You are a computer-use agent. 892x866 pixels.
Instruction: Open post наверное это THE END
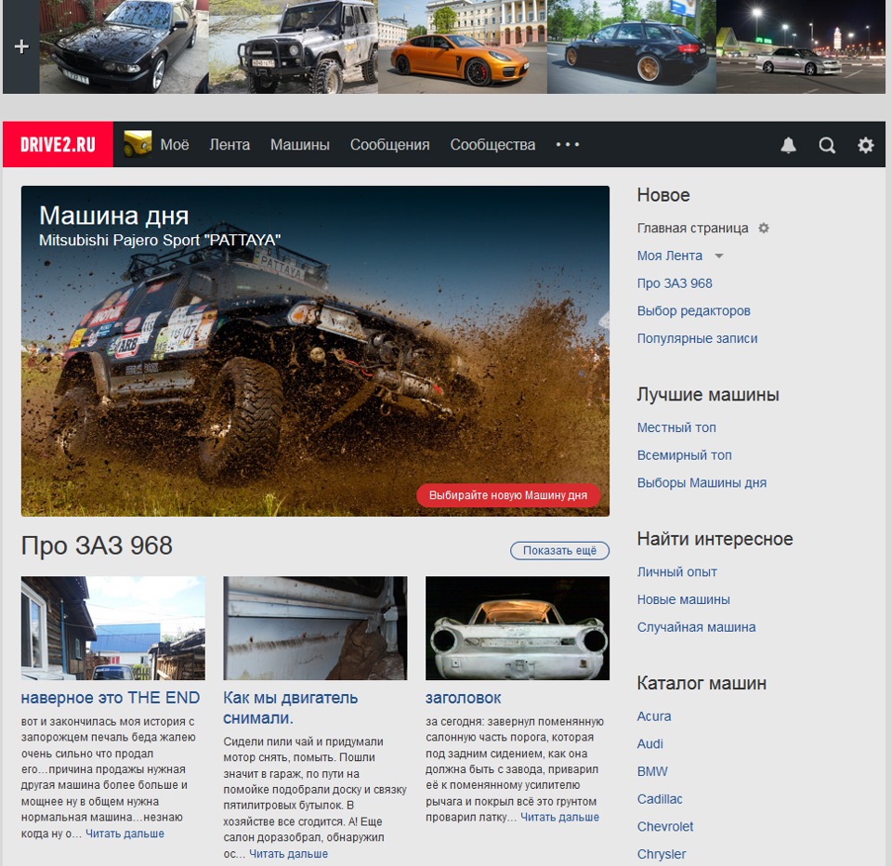coord(111,698)
